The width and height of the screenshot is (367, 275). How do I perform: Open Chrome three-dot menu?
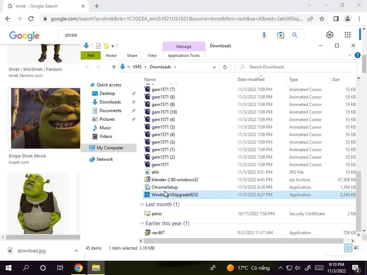point(359,19)
